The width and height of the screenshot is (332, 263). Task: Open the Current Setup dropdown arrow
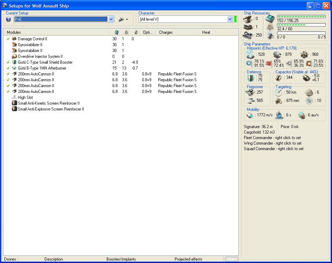(x=111, y=19)
